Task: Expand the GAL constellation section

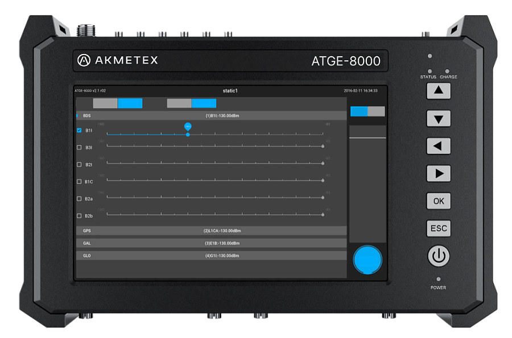Action: pyautogui.click(x=211, y=243)
